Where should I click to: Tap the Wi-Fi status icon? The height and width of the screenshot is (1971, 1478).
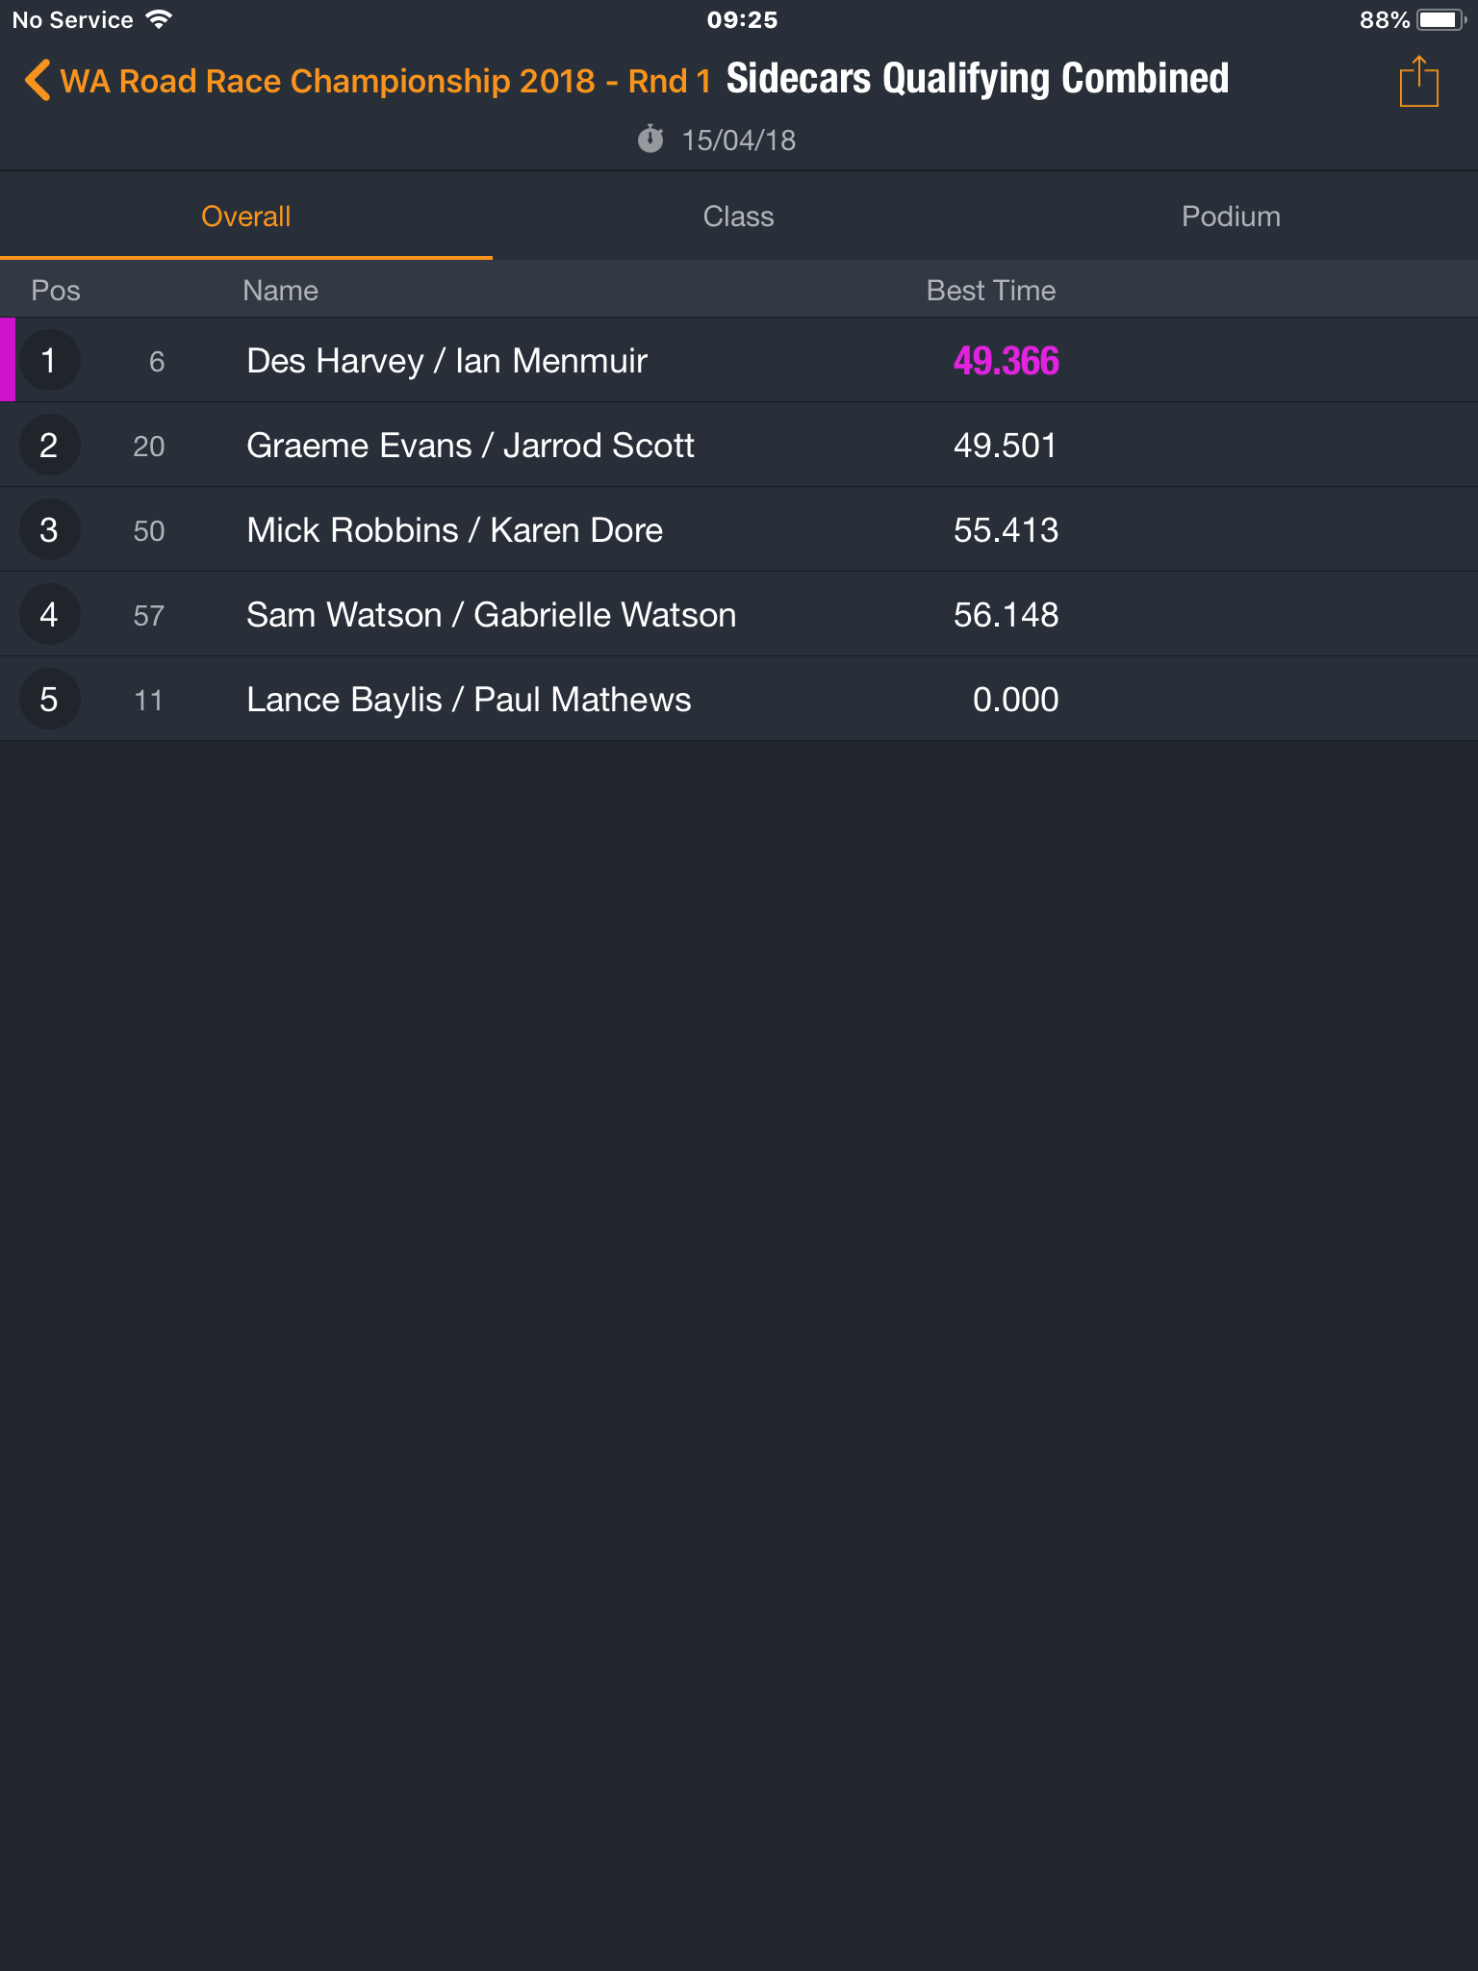point(159,19)
